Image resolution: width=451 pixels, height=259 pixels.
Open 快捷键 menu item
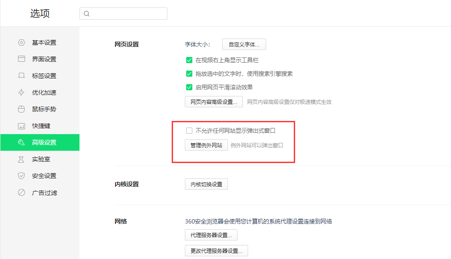pos(40,126)
